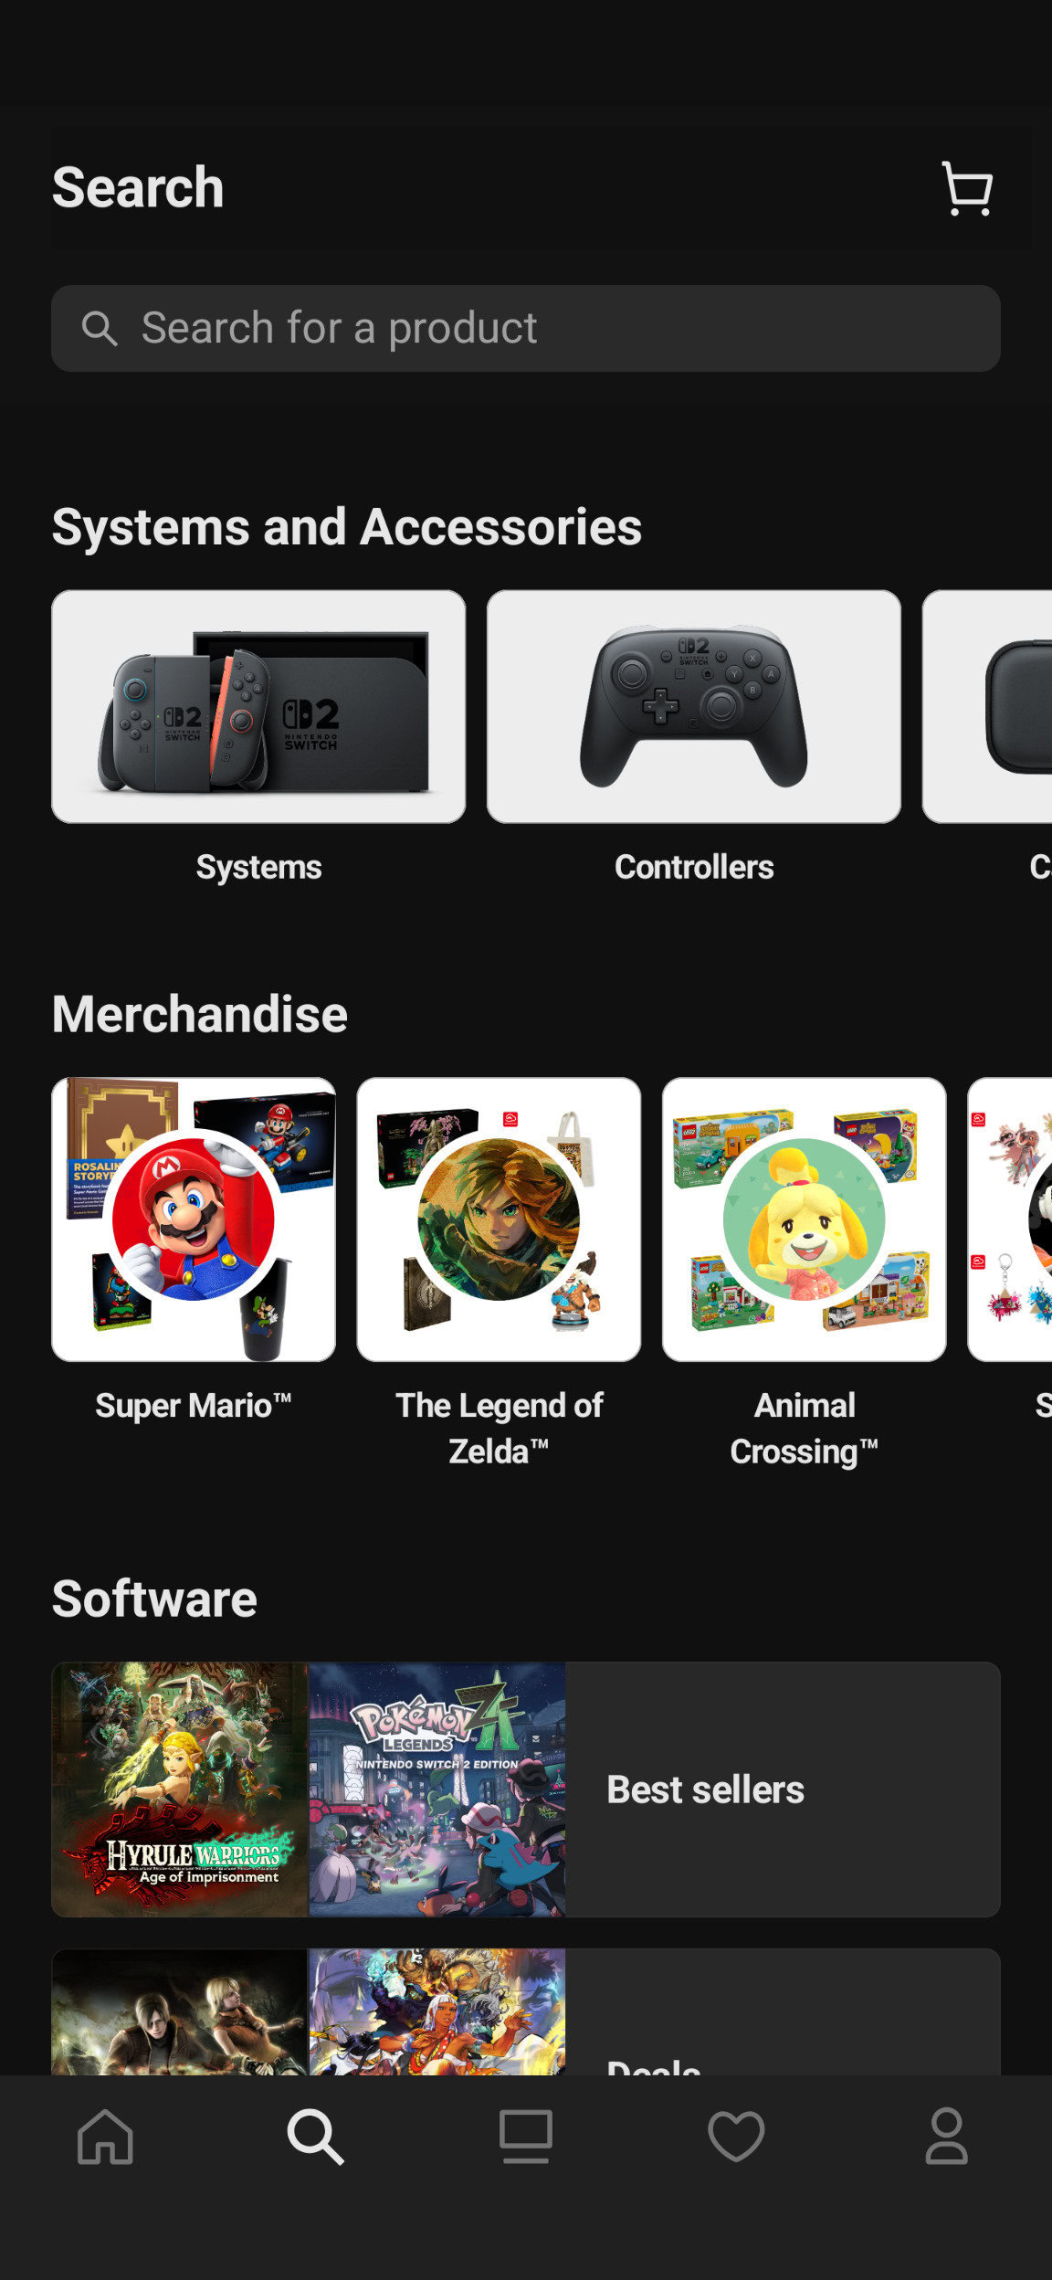Open the library screen icon in bottom bar
This screenshot has width=1052, height=2280.
click(526, 2137)
